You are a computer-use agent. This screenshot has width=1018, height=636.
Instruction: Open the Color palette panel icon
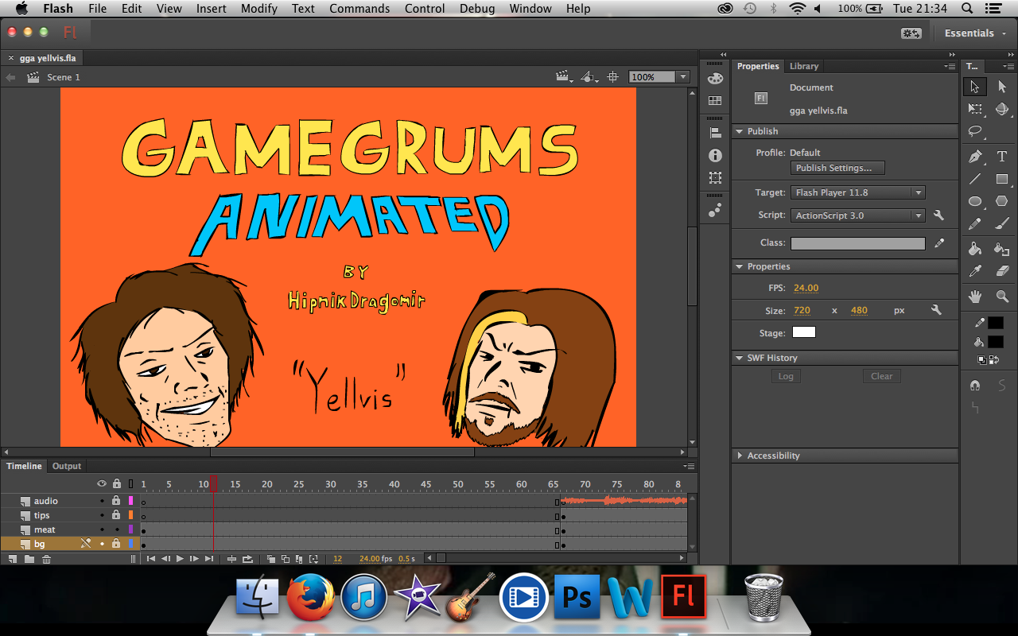point(715,78)
